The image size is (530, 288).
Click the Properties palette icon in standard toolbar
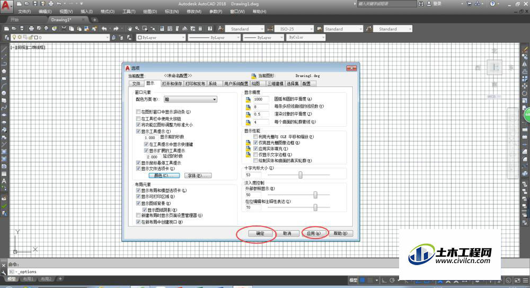[x=162, y=29]
